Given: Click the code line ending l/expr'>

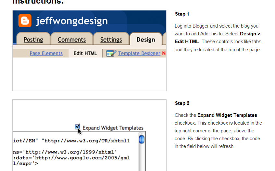Looking at the screenshot, I should pos(26,164).
